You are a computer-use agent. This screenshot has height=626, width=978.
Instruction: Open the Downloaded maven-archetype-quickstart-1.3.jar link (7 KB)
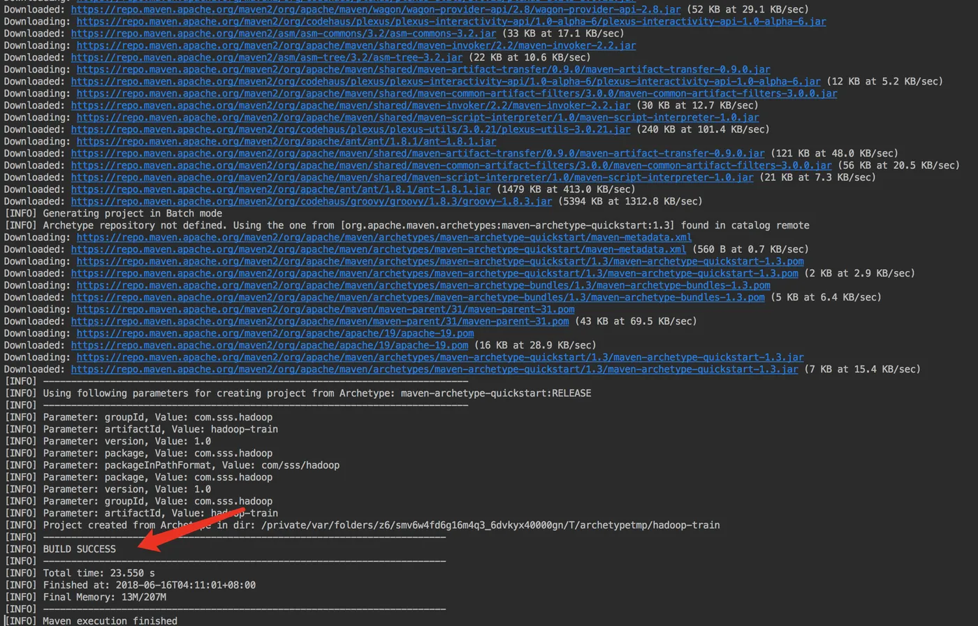click(x=435, y=370)
